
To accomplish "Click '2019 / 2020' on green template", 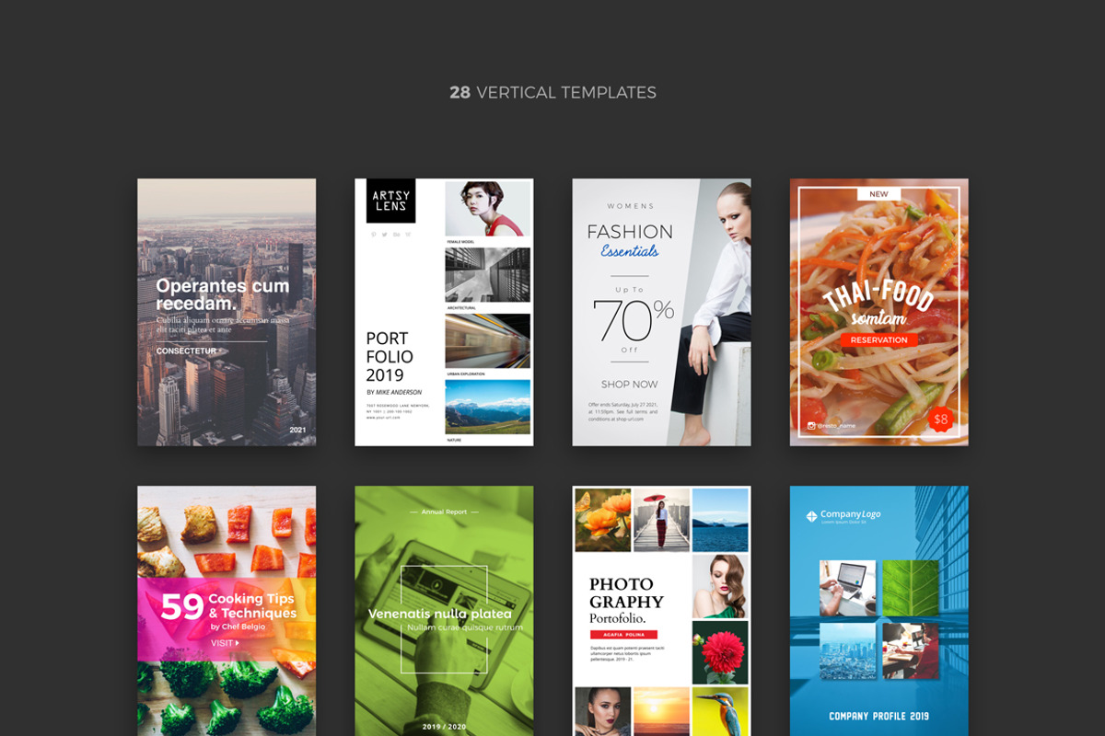I will pyautogui.click(x=445, y=727).
